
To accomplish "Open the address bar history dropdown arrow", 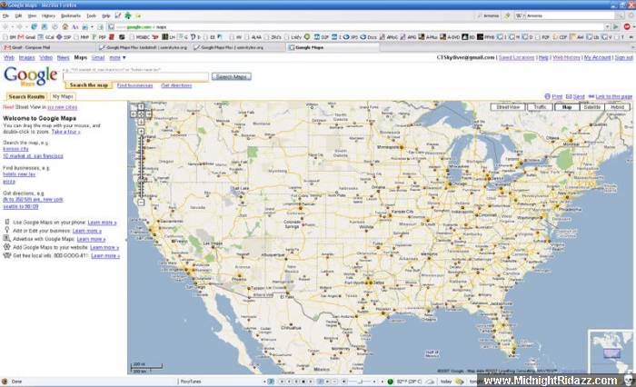I will 607,26.
